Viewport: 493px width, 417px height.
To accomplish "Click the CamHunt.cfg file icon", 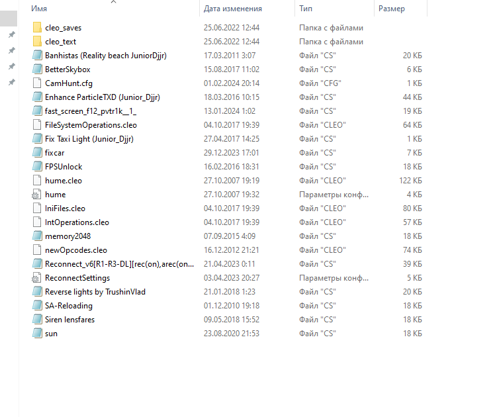I will [x=37, y=83].
